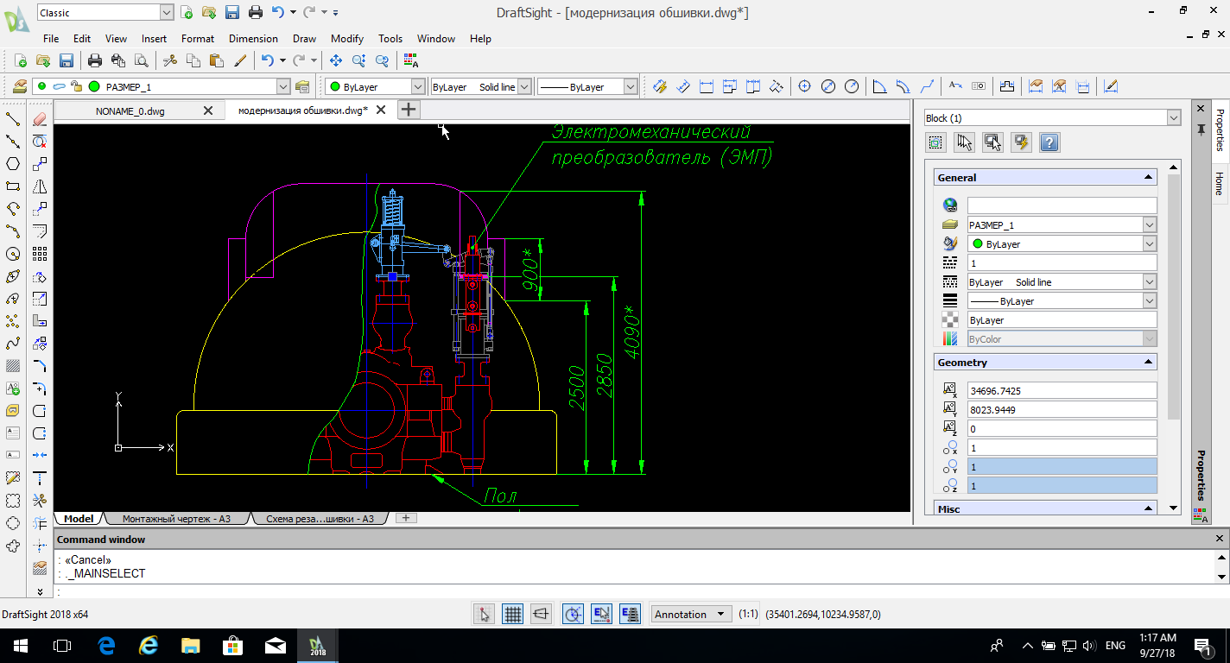Add a new sheet tab
1230x663 pixels.
tap(406, 518)
